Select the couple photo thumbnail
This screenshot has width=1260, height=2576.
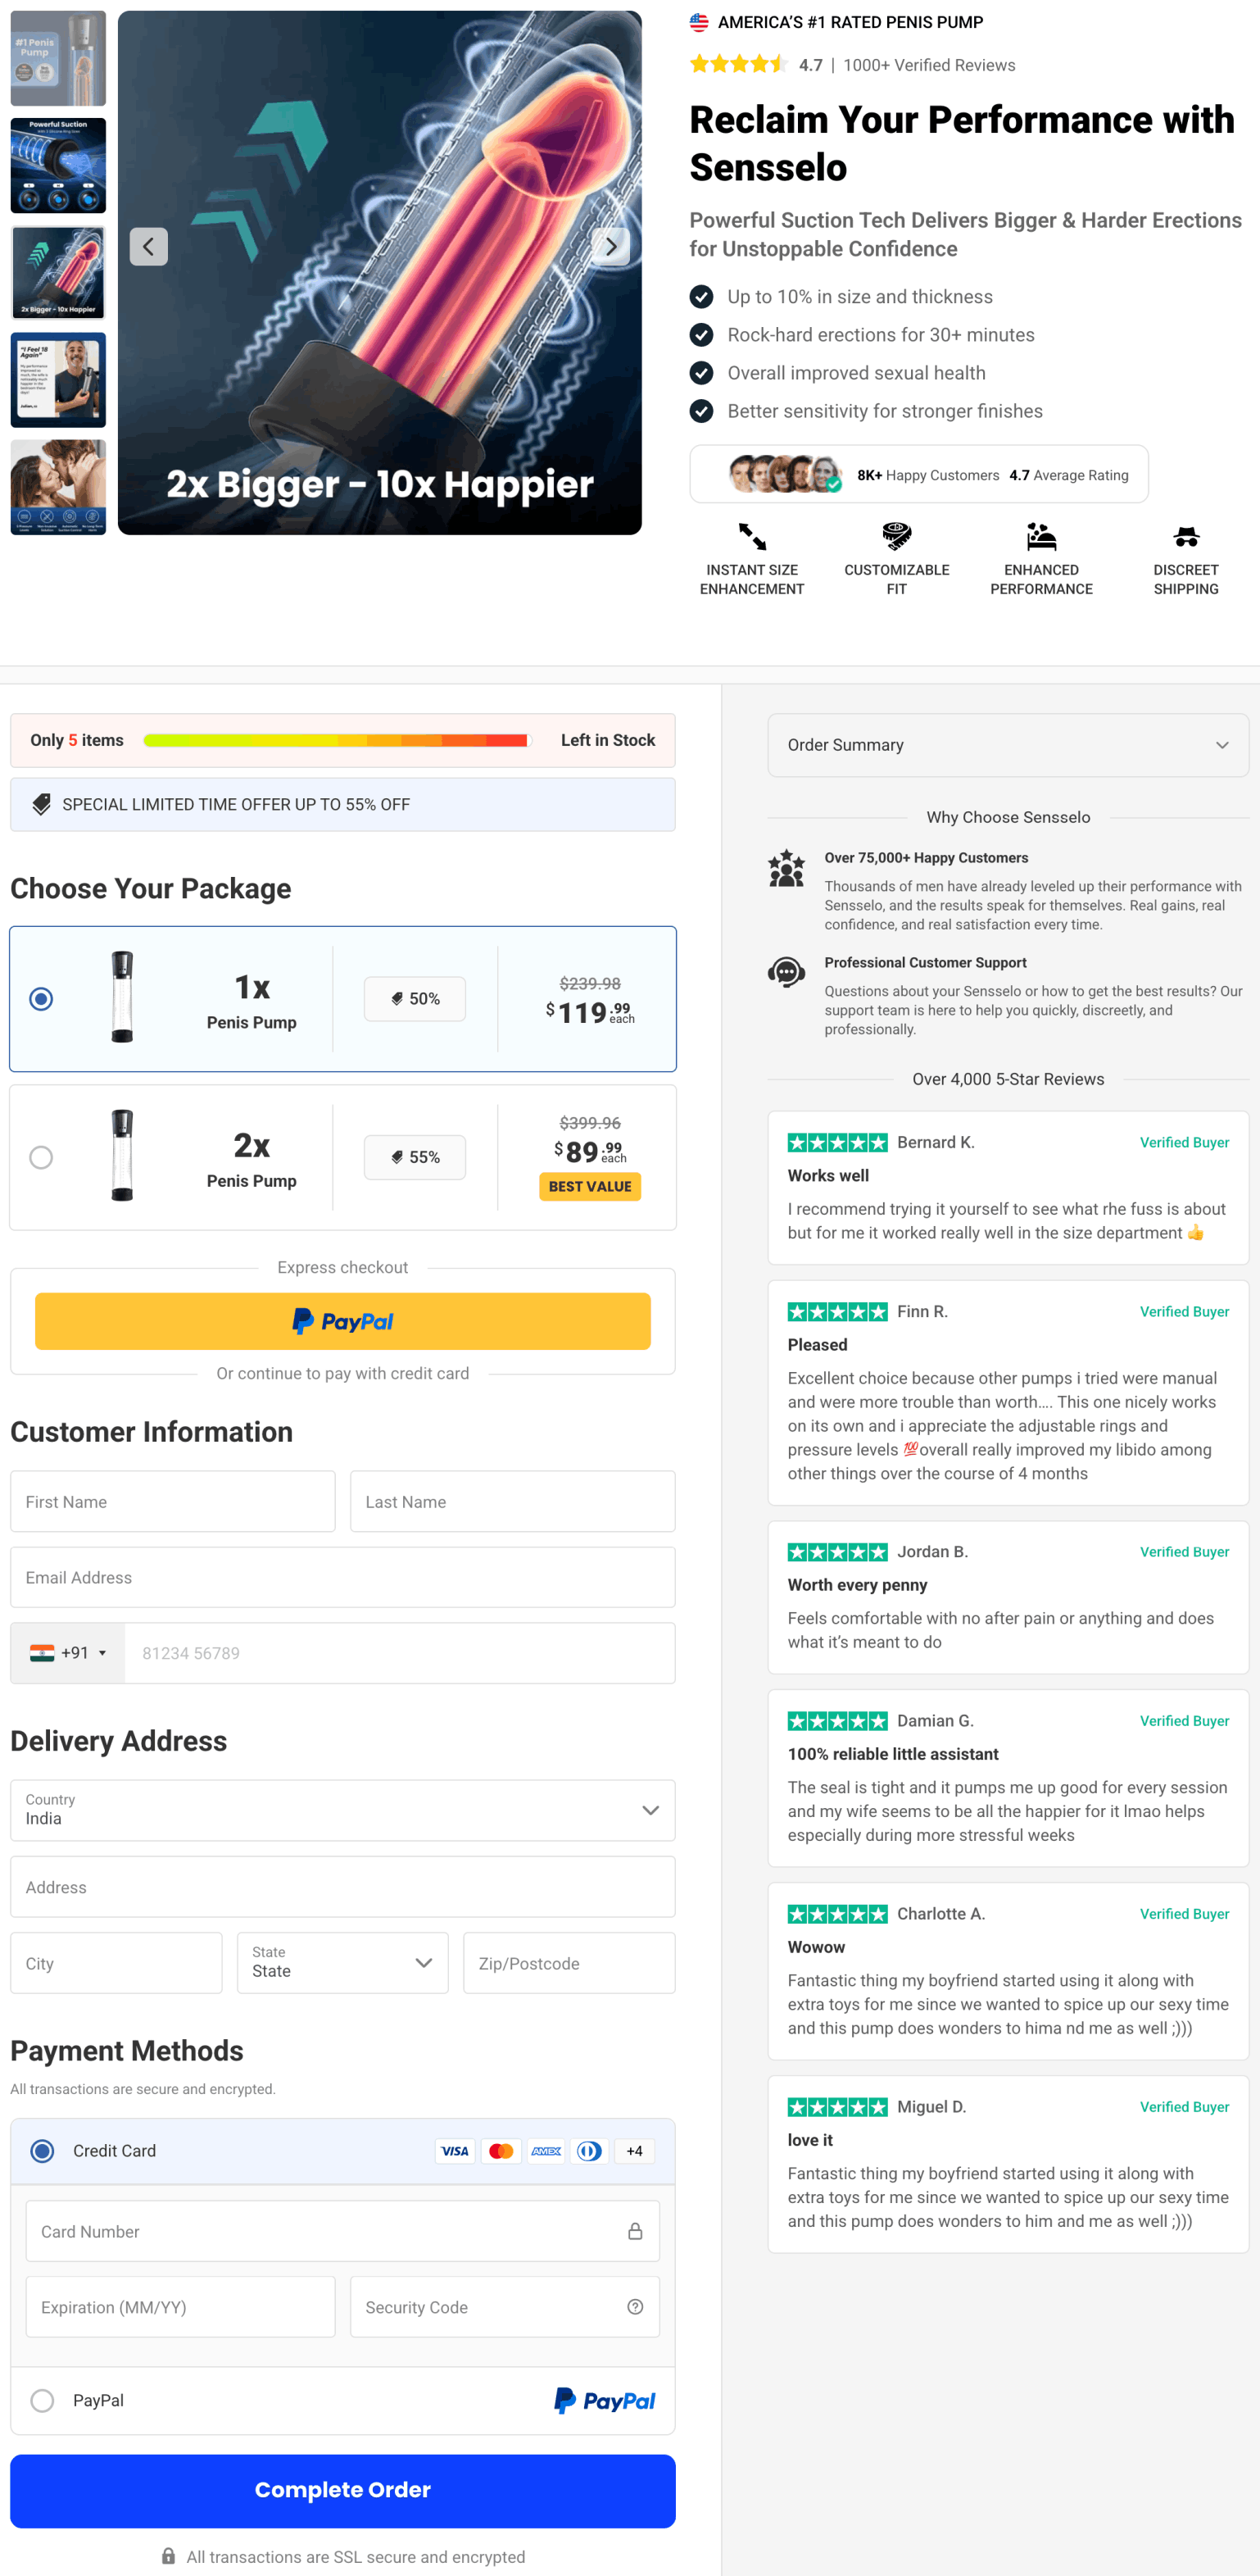click(58, 487)
